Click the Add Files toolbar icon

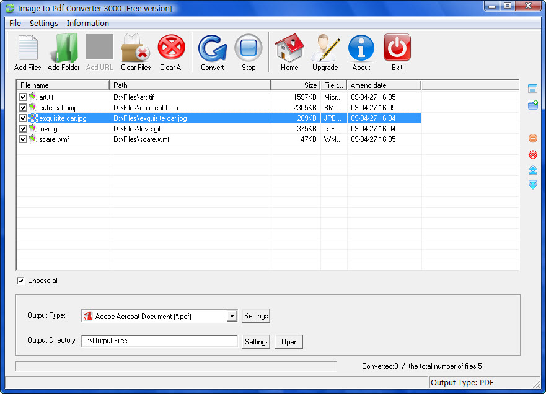(27, 48)
